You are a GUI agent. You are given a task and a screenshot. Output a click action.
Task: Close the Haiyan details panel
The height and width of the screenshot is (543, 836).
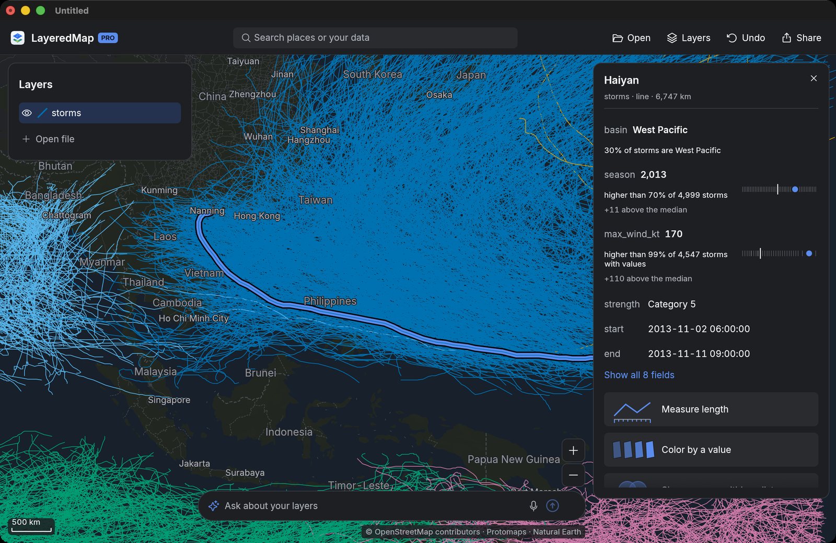(814, 78)
